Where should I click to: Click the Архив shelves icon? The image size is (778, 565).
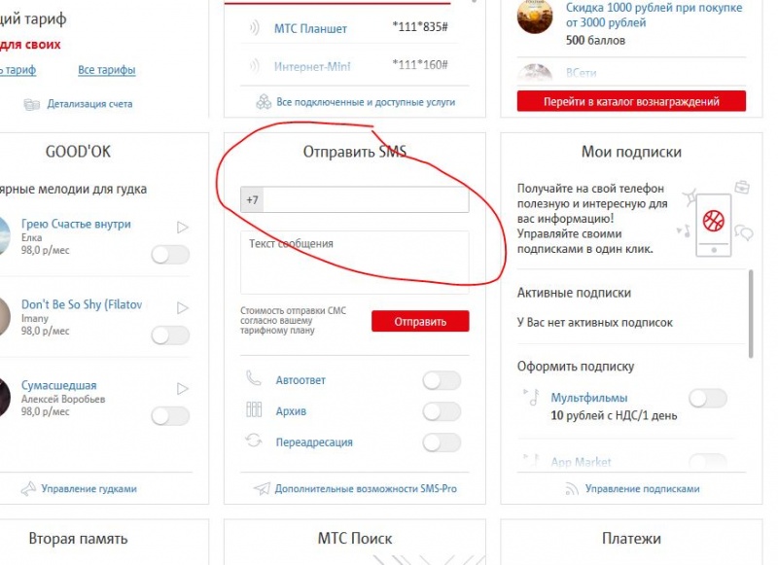point(254,409)
